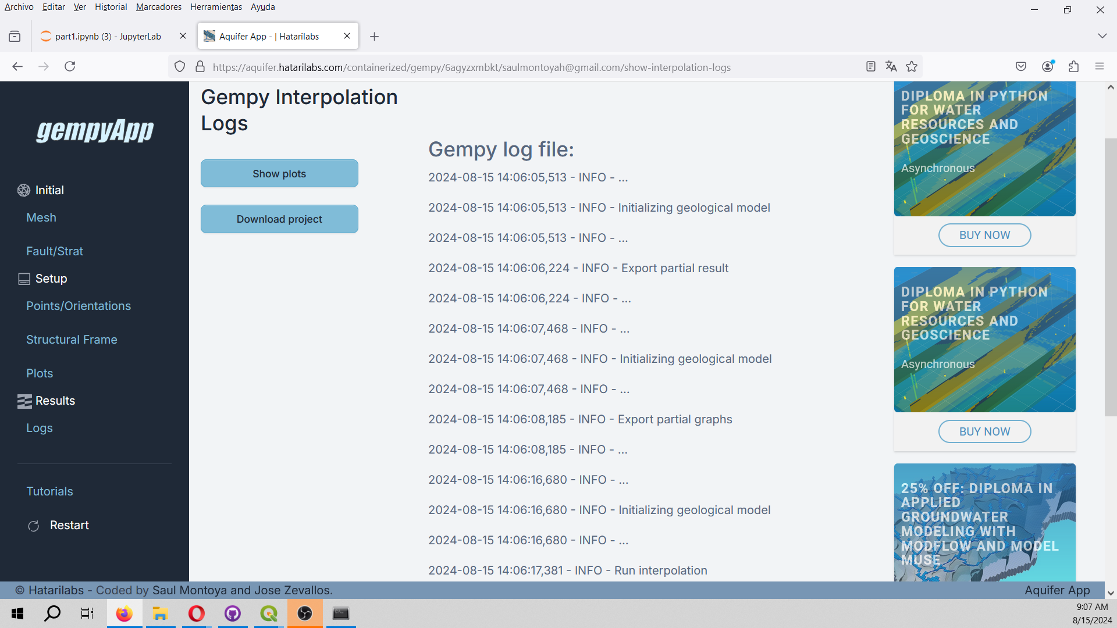
Task: Open the Firefox hamburger menu
Action: pos(1100,66)
